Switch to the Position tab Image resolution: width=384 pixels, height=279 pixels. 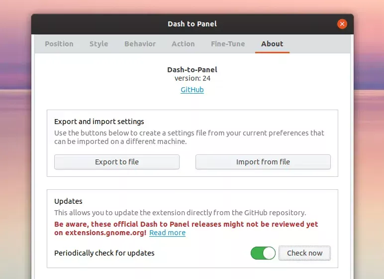tap(59, 44)
